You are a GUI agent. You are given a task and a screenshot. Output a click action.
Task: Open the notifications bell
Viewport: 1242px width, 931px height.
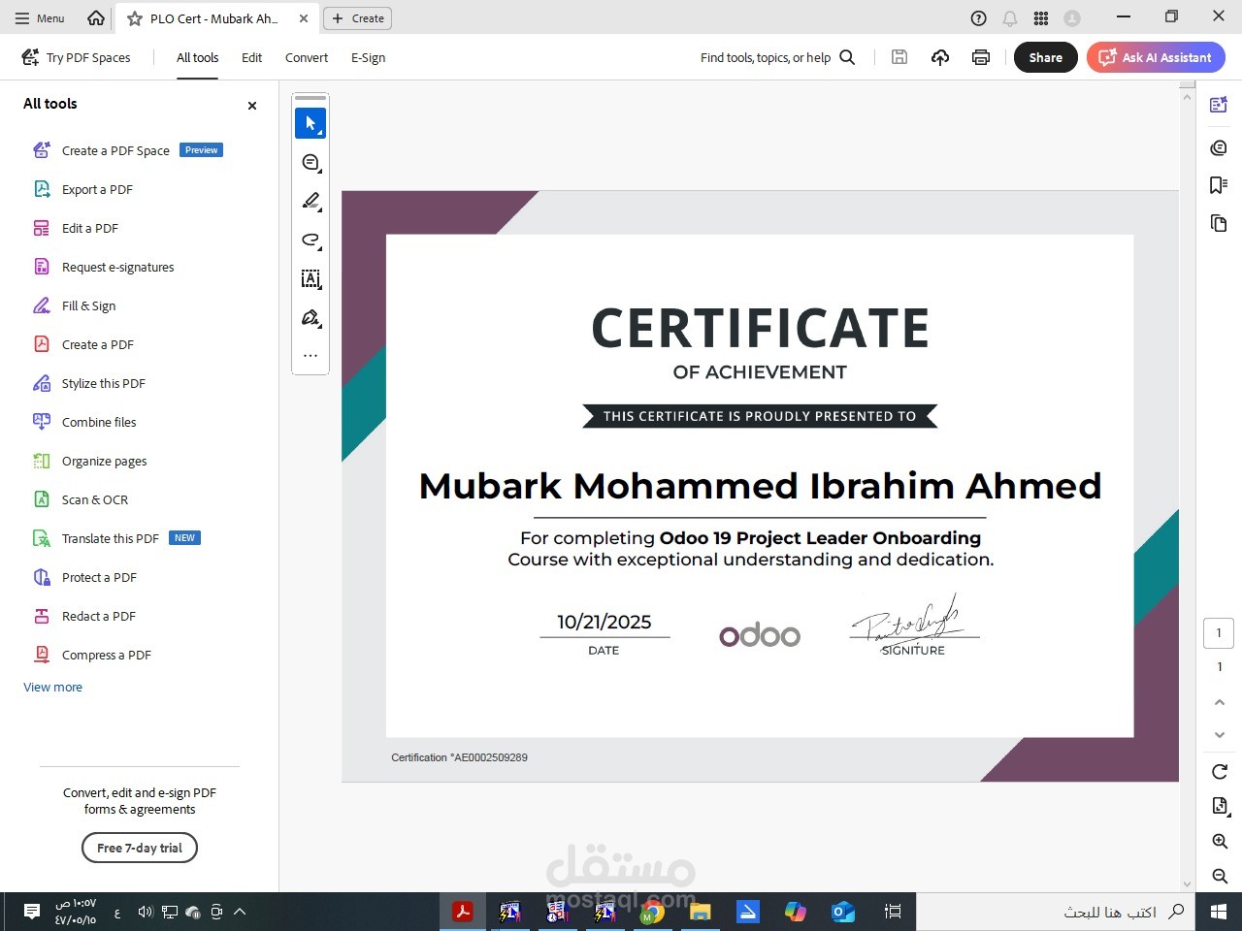pyautogui.click(x=1010, y=18)
